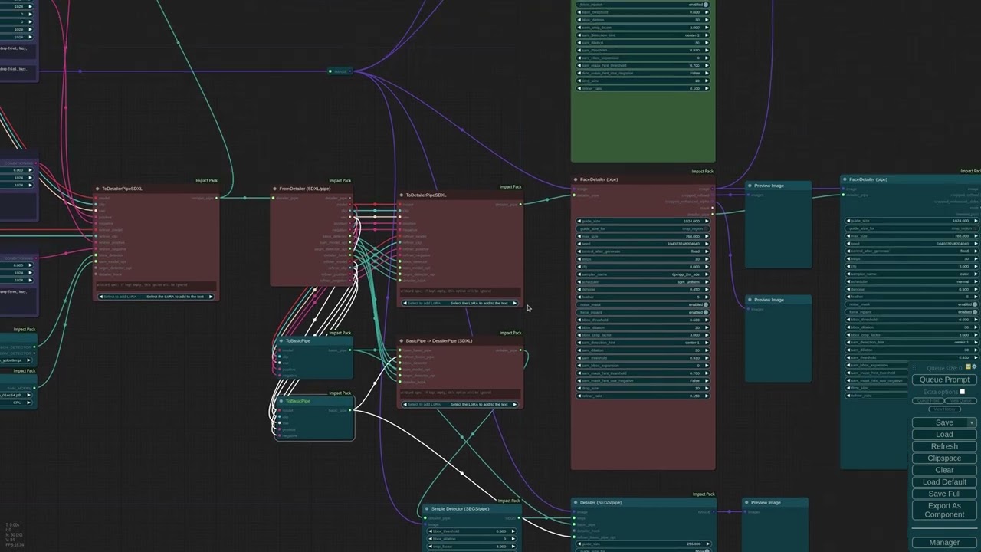Click the Load Default button
981x552 pixels.
944,482
